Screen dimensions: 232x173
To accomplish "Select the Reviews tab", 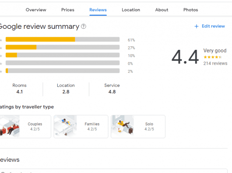I will 98,10.
